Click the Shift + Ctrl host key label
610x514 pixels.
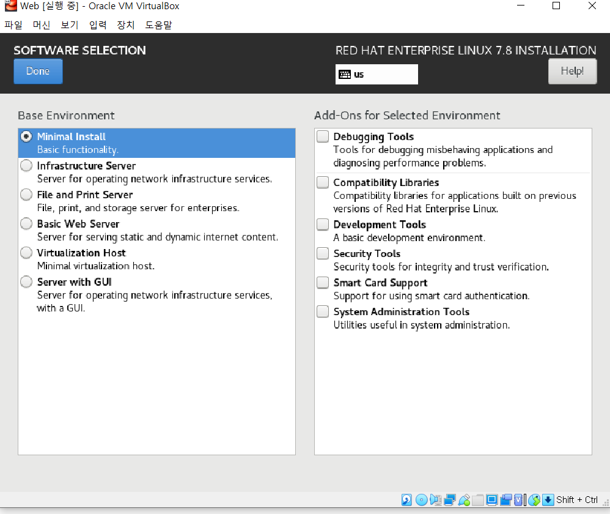pyautogui.click(x=576, y=499)
